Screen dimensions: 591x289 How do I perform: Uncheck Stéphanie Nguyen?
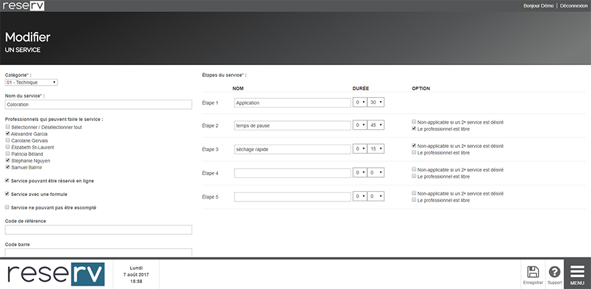7,161
